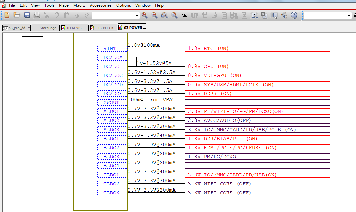The image size is (356, 212).
Task: Switch to the Start Page tab
Action: [45, 28]
